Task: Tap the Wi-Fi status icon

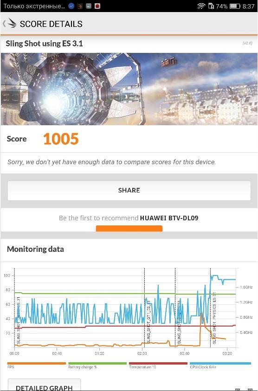Action: 201,6
